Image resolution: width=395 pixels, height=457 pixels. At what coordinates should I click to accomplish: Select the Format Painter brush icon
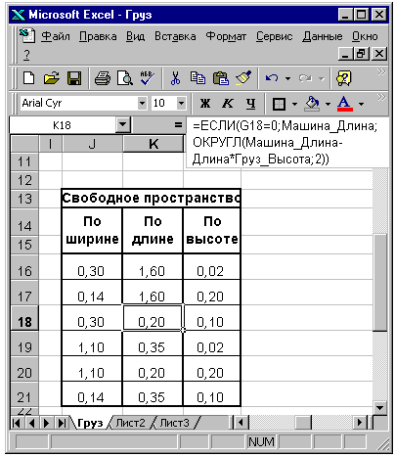click(x=243, y=78)
